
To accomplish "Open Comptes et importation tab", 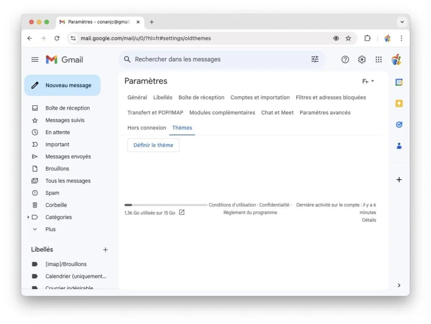I will click(x=260, y=97).
